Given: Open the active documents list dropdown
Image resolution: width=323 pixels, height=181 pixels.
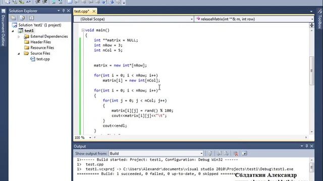Looking at the screenshot, I should click(x=311, y=12).
